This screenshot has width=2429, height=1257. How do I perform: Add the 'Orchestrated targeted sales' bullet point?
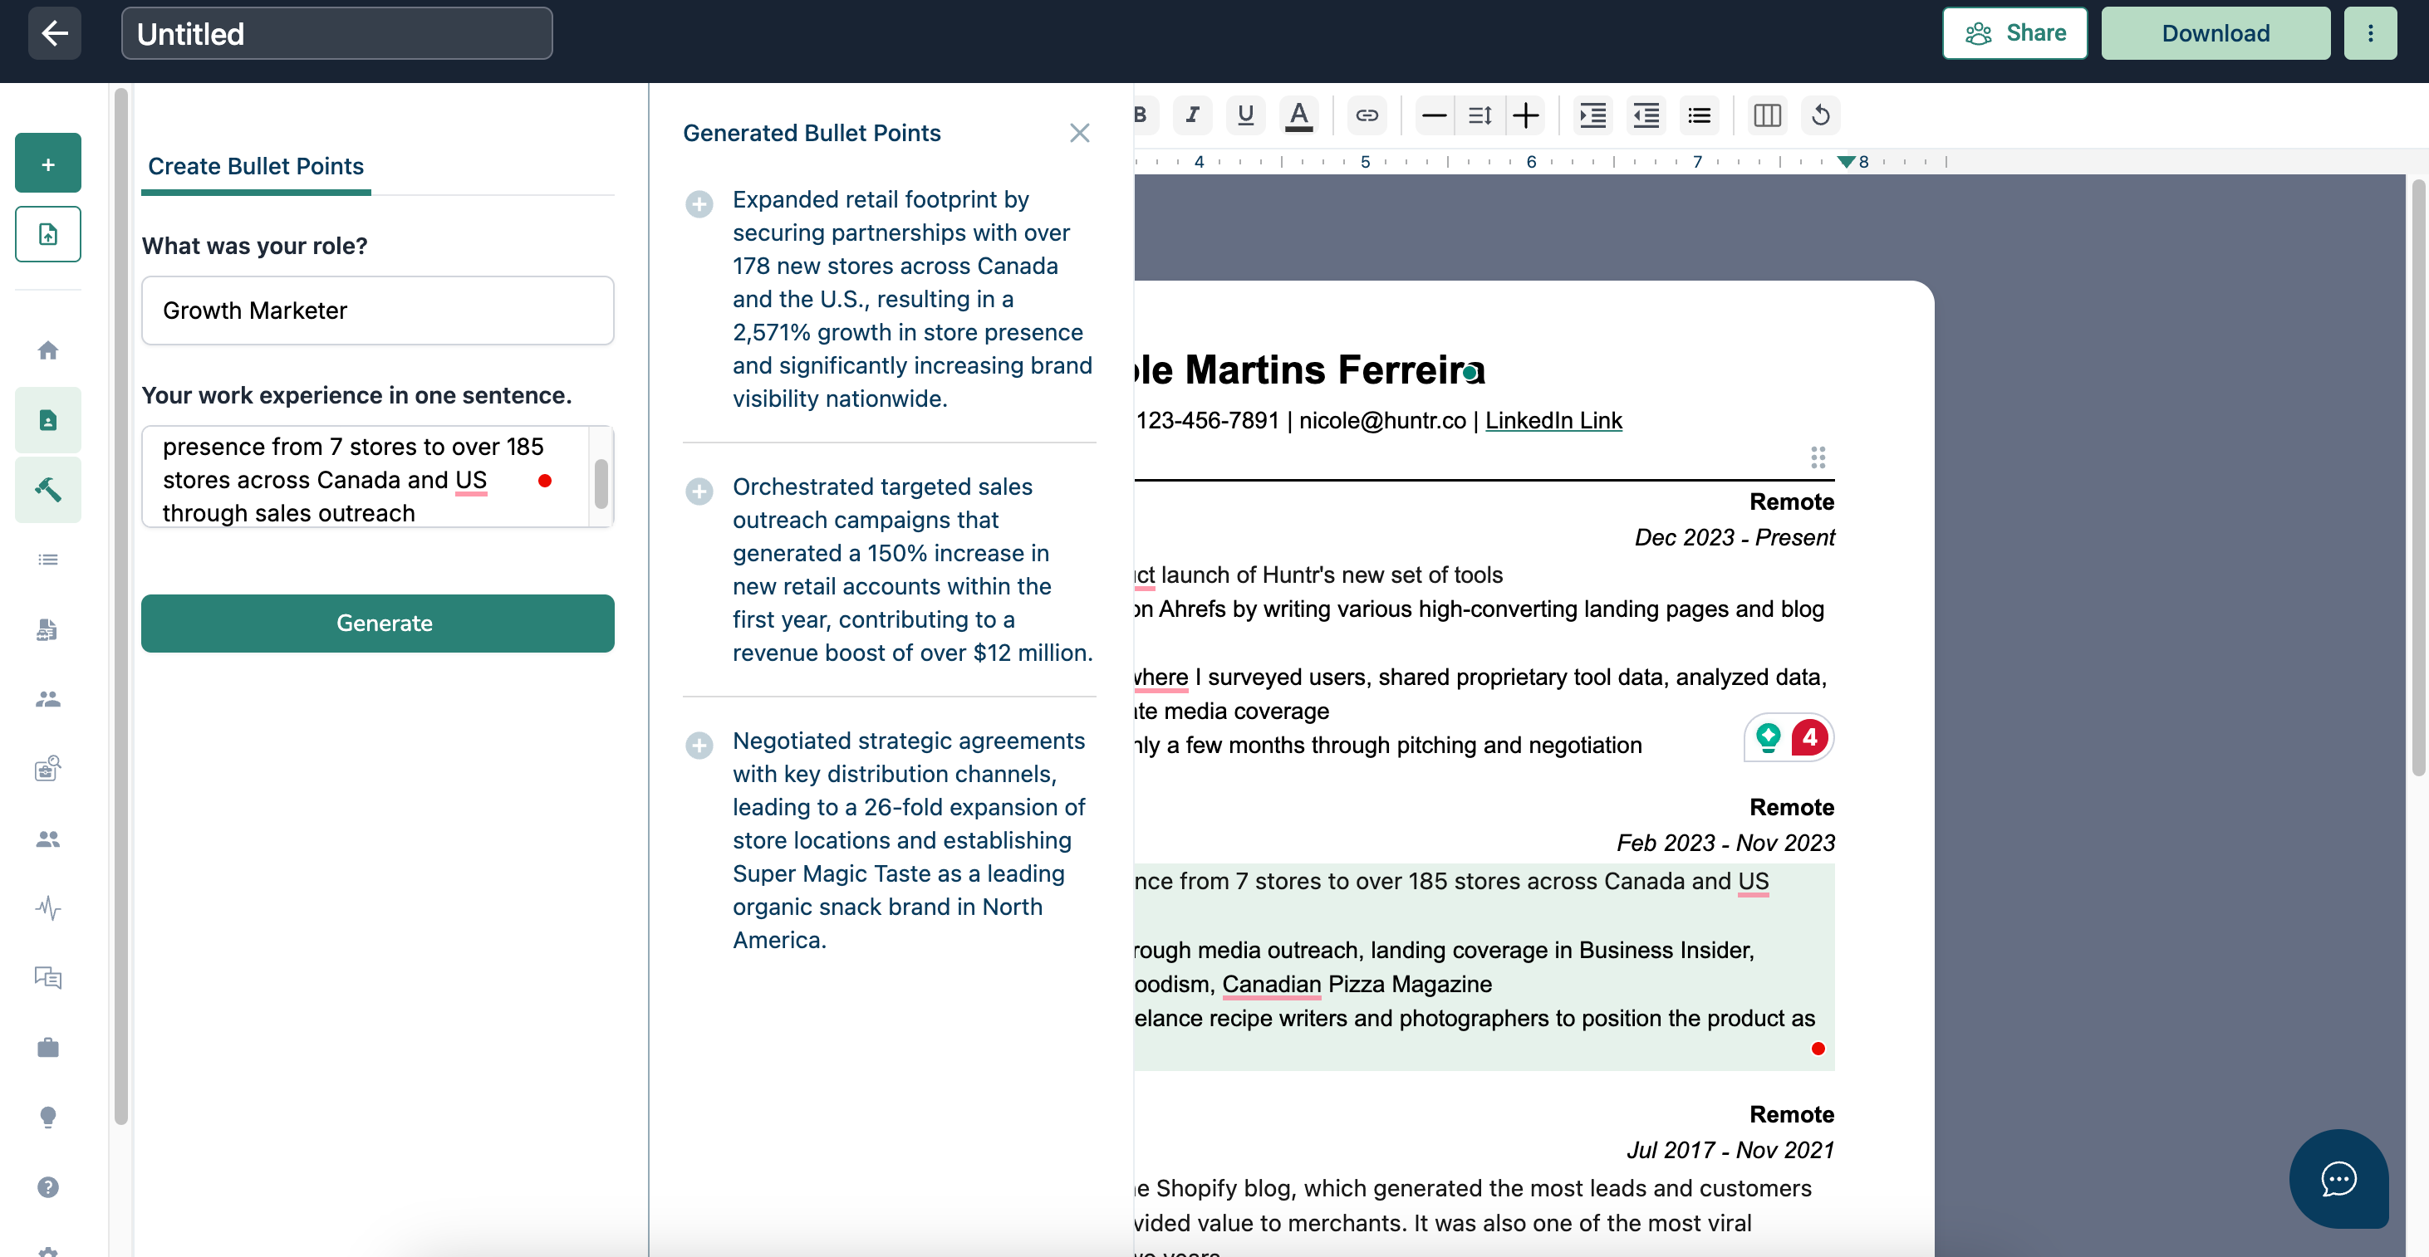pos(699,491)
